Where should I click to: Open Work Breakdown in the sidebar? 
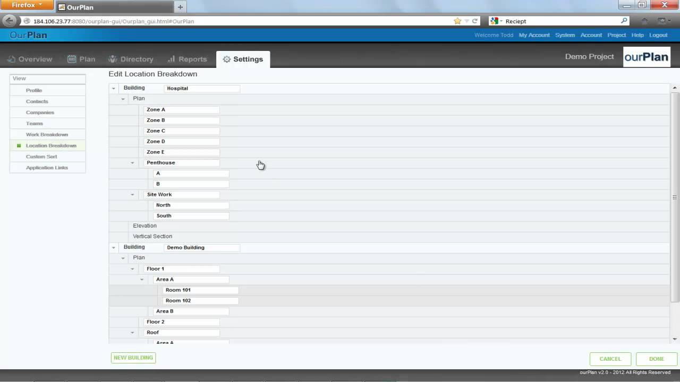tap(48, 135)
